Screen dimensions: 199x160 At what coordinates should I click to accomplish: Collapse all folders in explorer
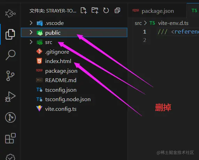tap(117, 10)
